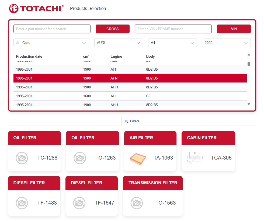Image resolution: width=264 pixels, height=221 pixels.
Task: Click no-photo icon for TF-1647
Action: click(x=79, y=203)
